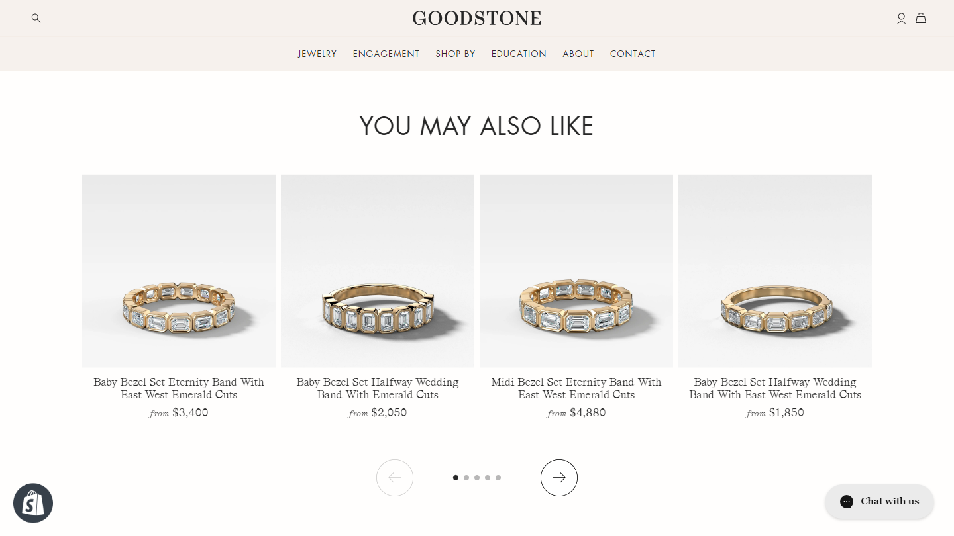954x536 pixels.
Task: Select the fifth carousel pagination dot
Action: (x=498, y=478)
